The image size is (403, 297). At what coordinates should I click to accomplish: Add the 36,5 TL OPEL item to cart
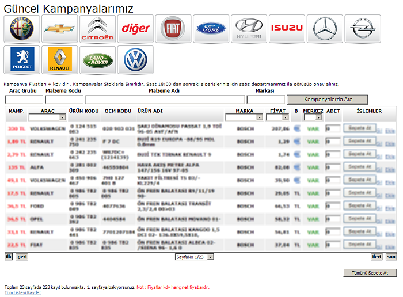(360, 218)
